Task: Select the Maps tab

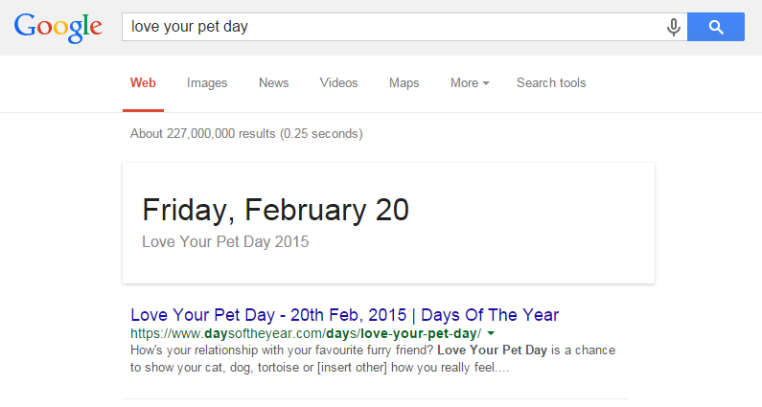Action: (x=404, y=83)
